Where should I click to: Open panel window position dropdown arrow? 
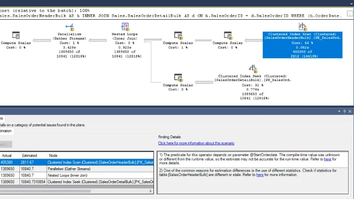tap(339, 111)
